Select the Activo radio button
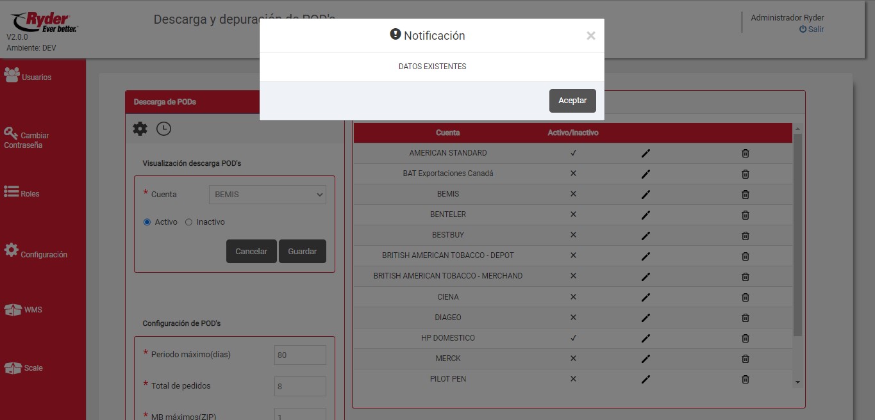Viewport: 875px width, 420px height. tap(147, 222)
